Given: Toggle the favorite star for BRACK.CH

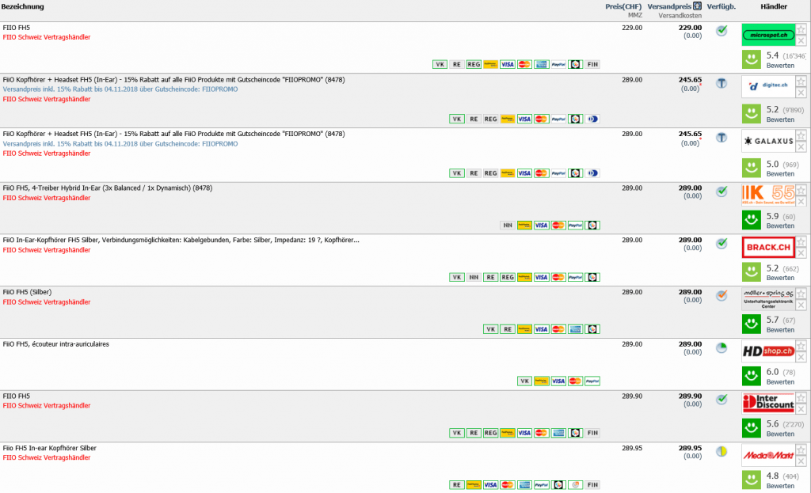Looking at the screenshot, I should [801, 242].
